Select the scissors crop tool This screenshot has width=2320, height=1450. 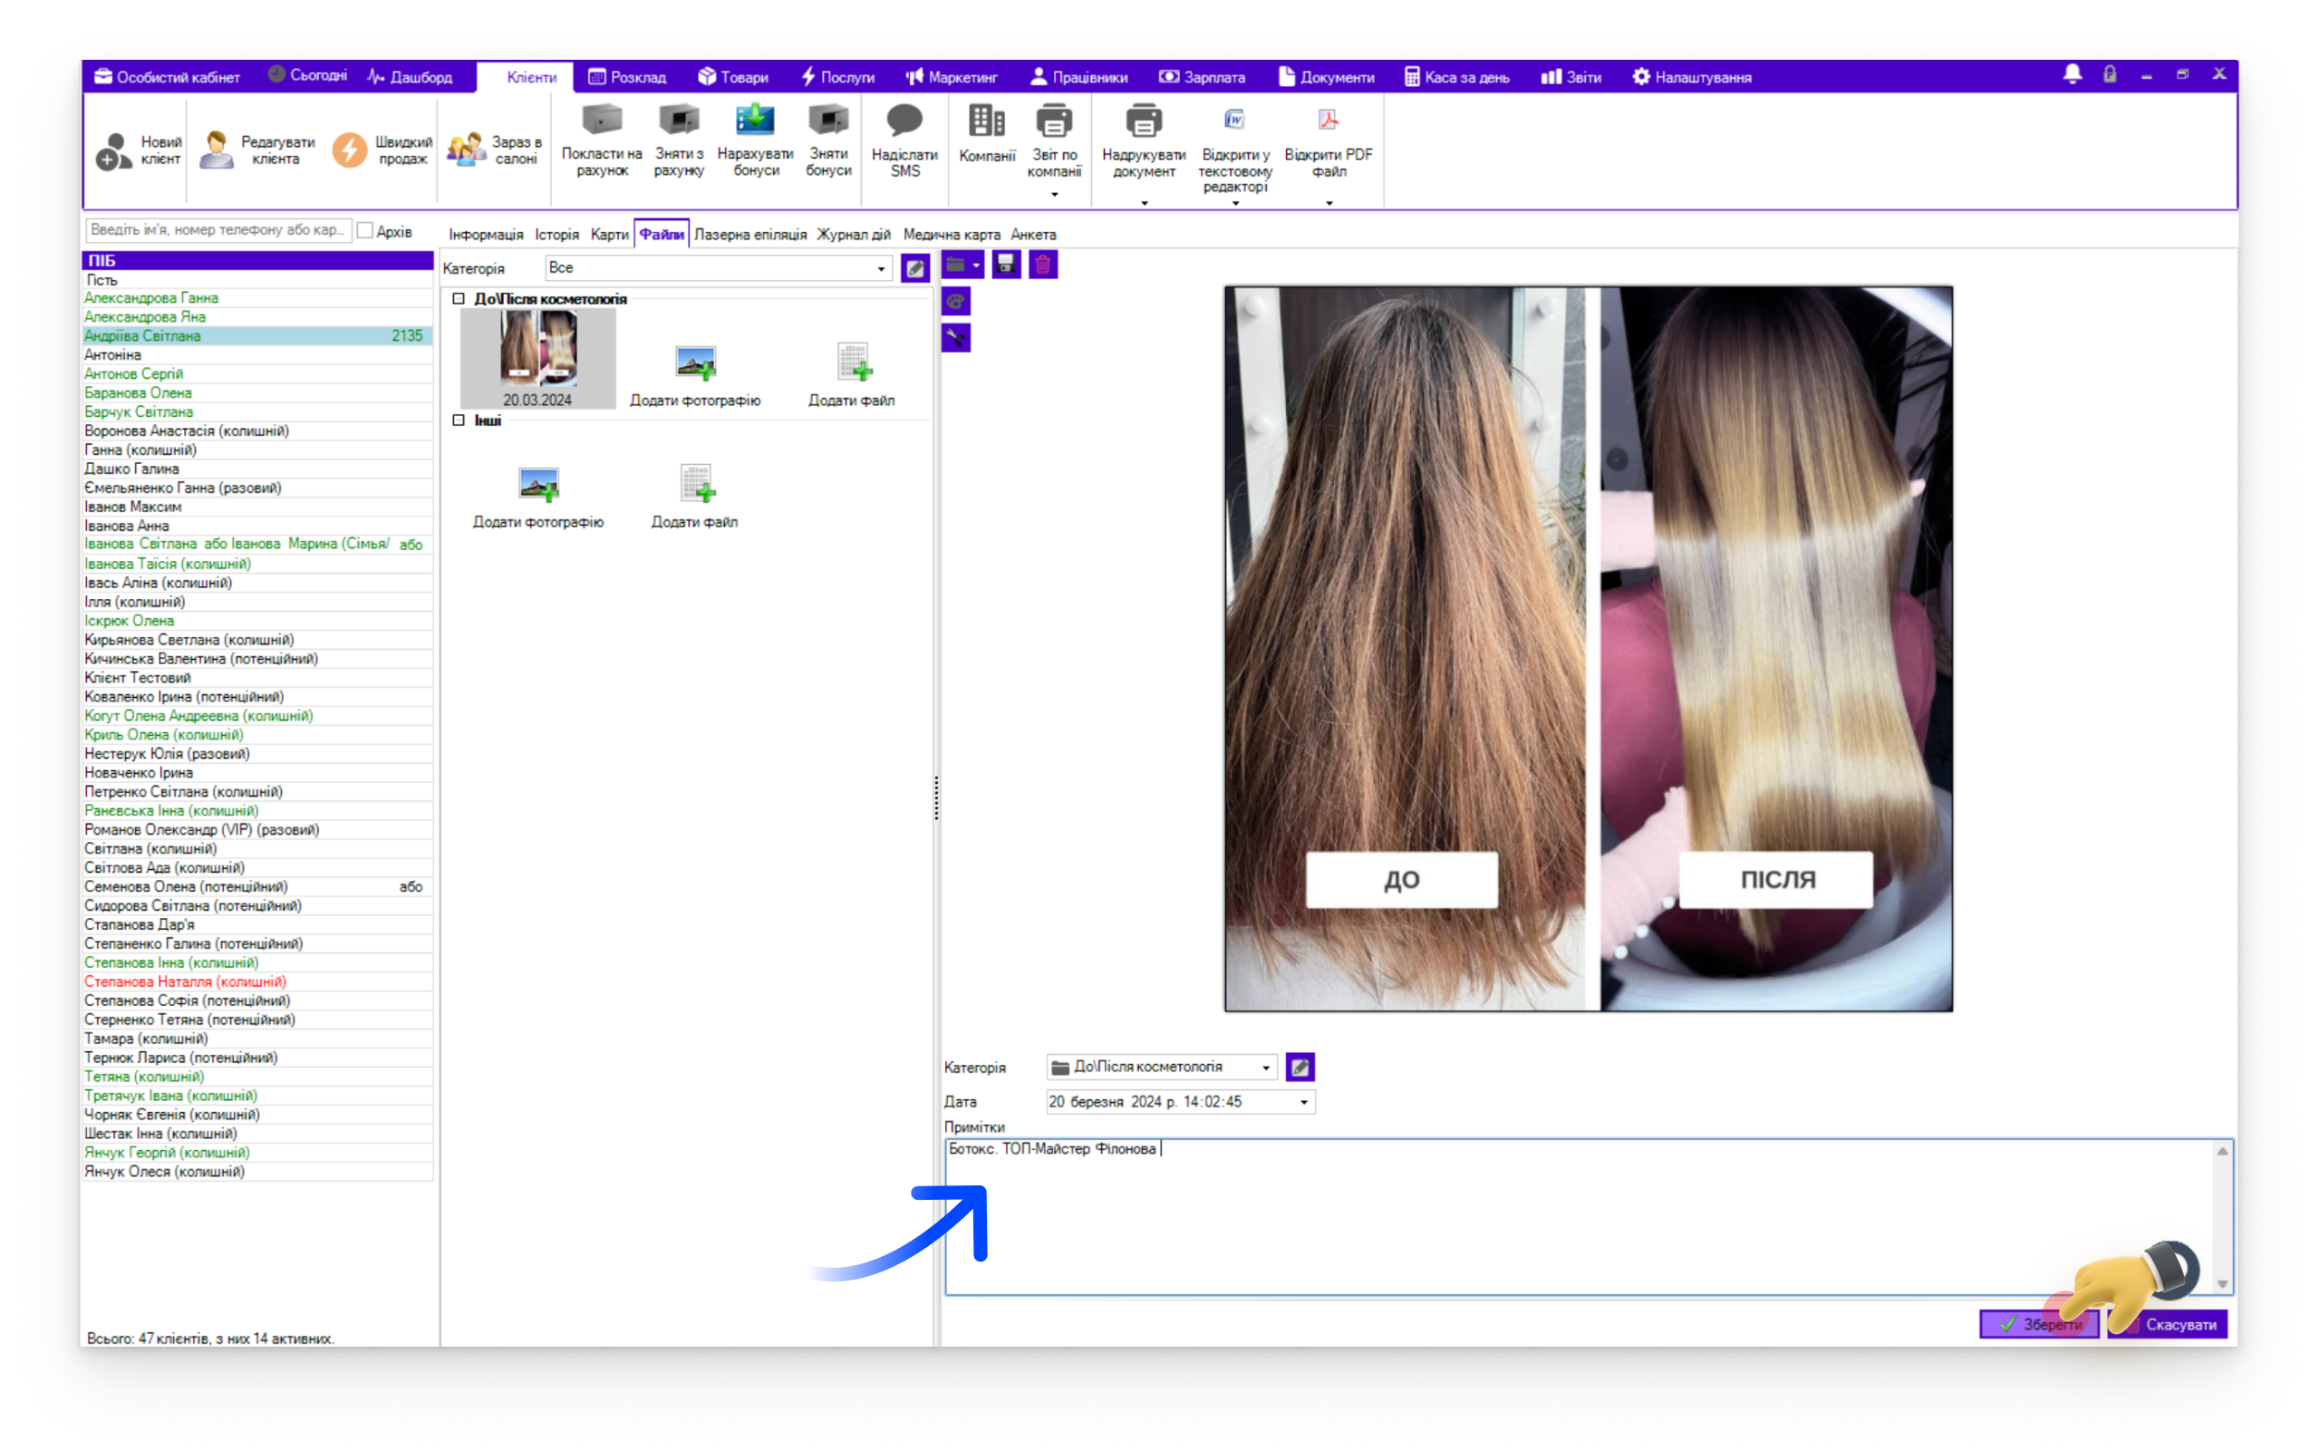pos(956,337)
